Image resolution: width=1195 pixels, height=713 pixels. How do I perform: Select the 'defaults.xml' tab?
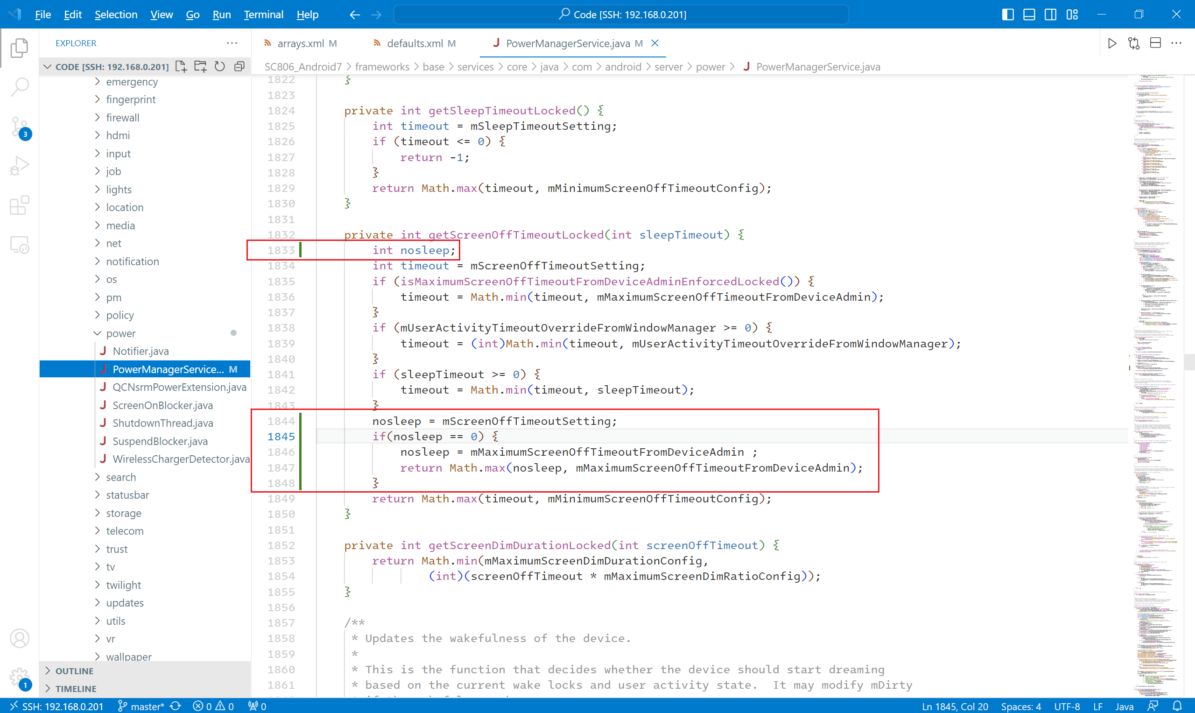click(x=413, y=43)
